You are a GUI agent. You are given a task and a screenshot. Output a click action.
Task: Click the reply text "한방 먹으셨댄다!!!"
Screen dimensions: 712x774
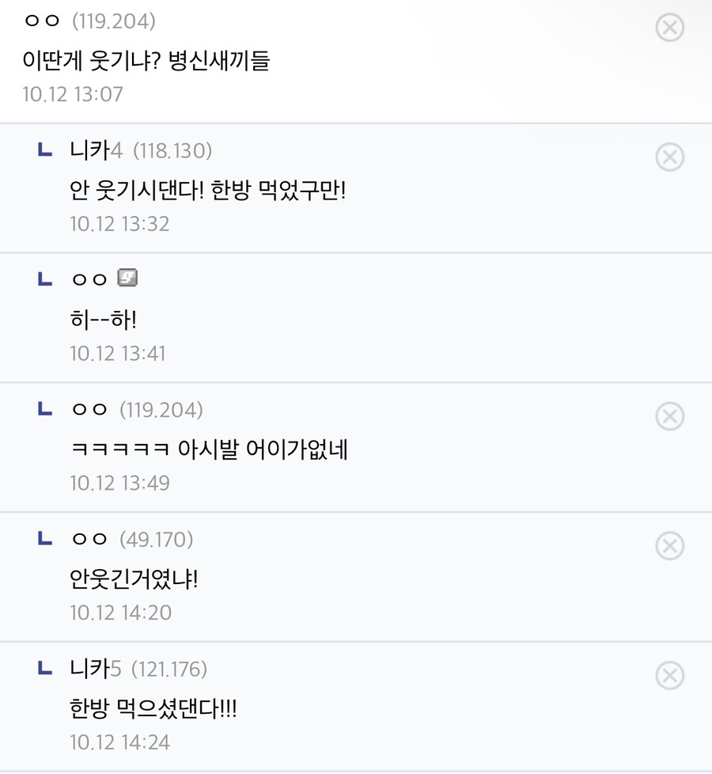point(153,709)
